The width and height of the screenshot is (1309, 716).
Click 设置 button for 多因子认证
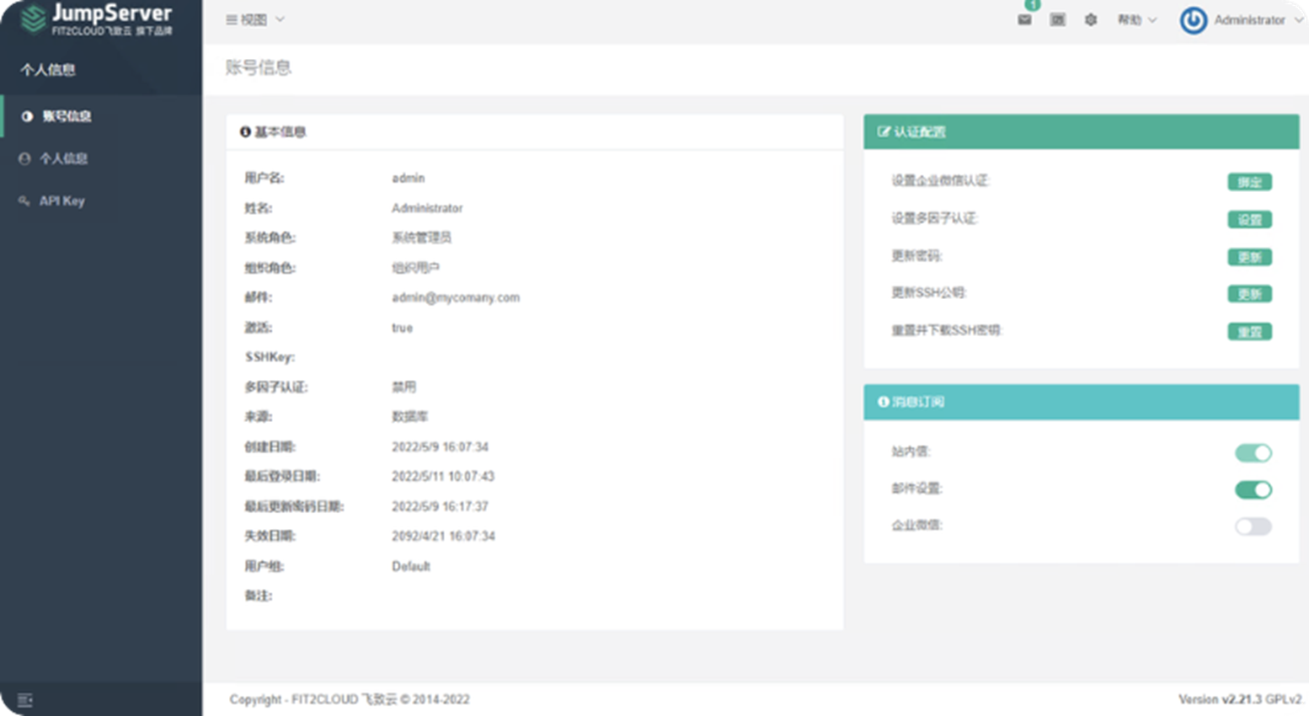pos(1249,219)
